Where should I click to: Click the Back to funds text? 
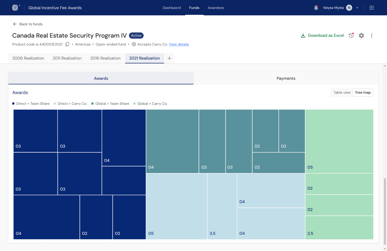coord(31,24)
